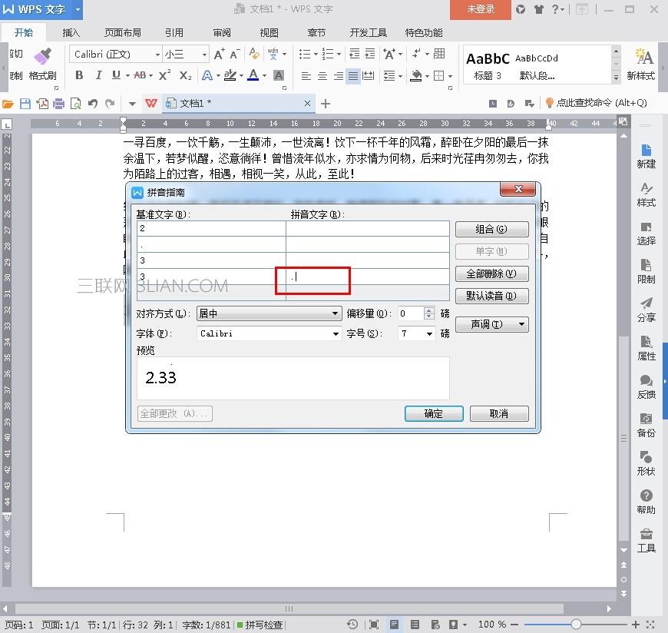668x633 pixels.
Task: Expand the 对齐方式 alignment dropdown
Action: (336, 313)
